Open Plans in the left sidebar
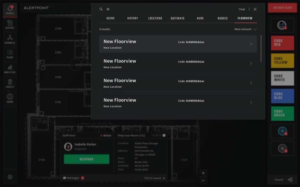 point(10,54)
